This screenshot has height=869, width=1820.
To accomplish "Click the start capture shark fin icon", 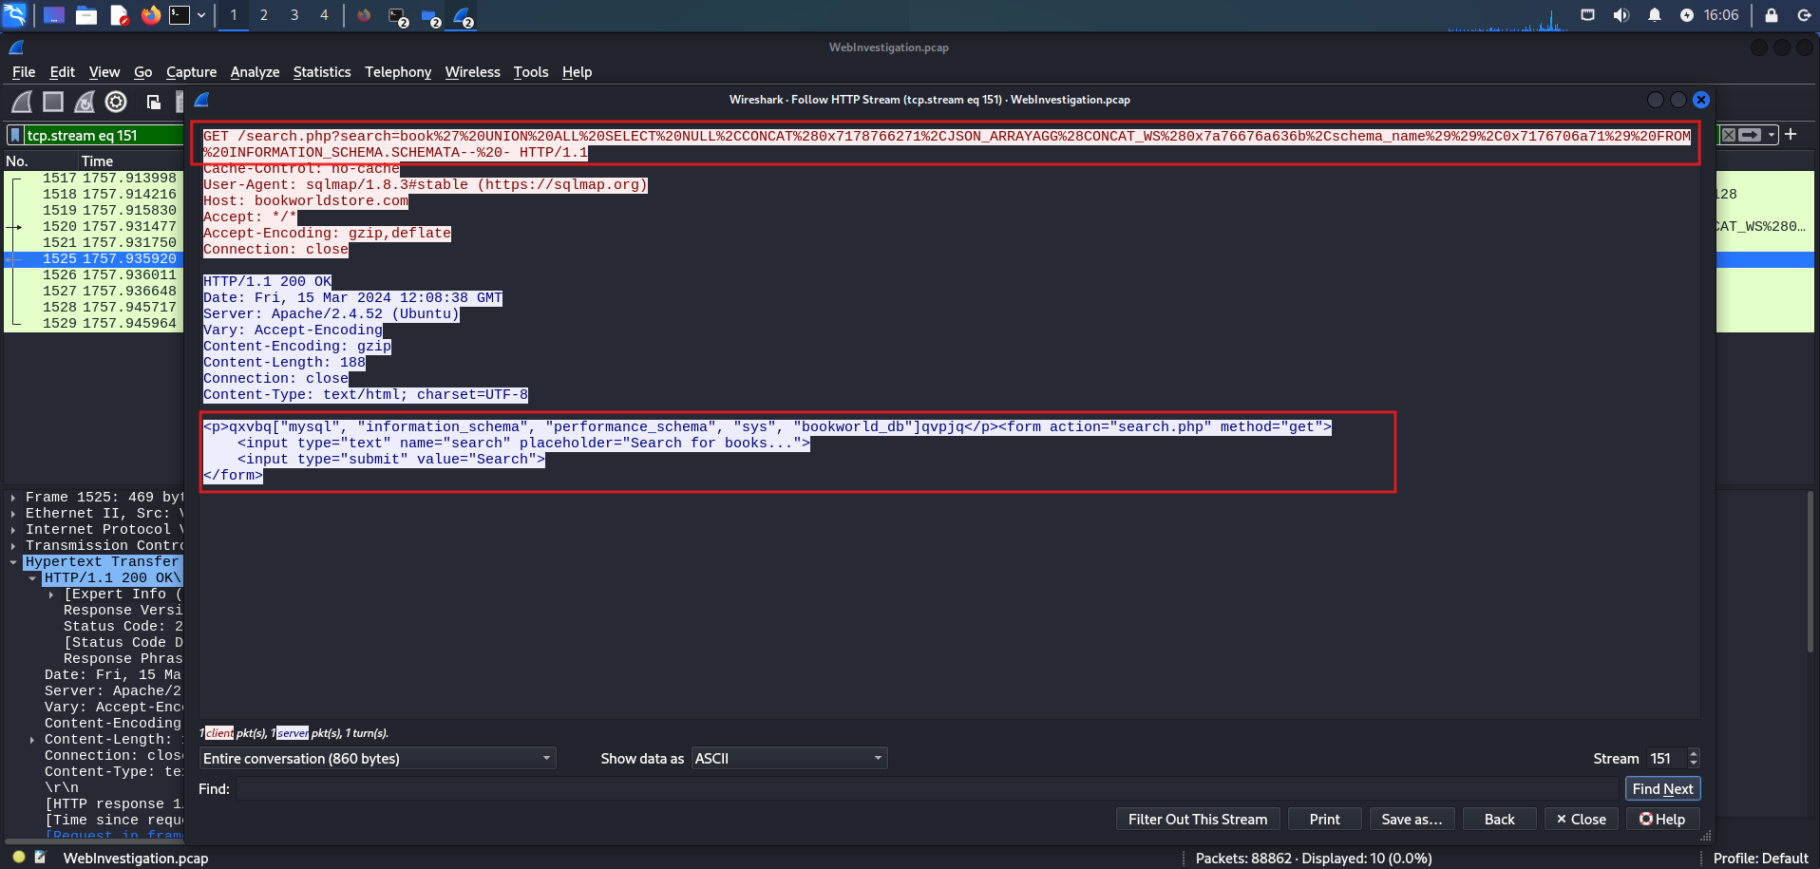I will 22,102.
